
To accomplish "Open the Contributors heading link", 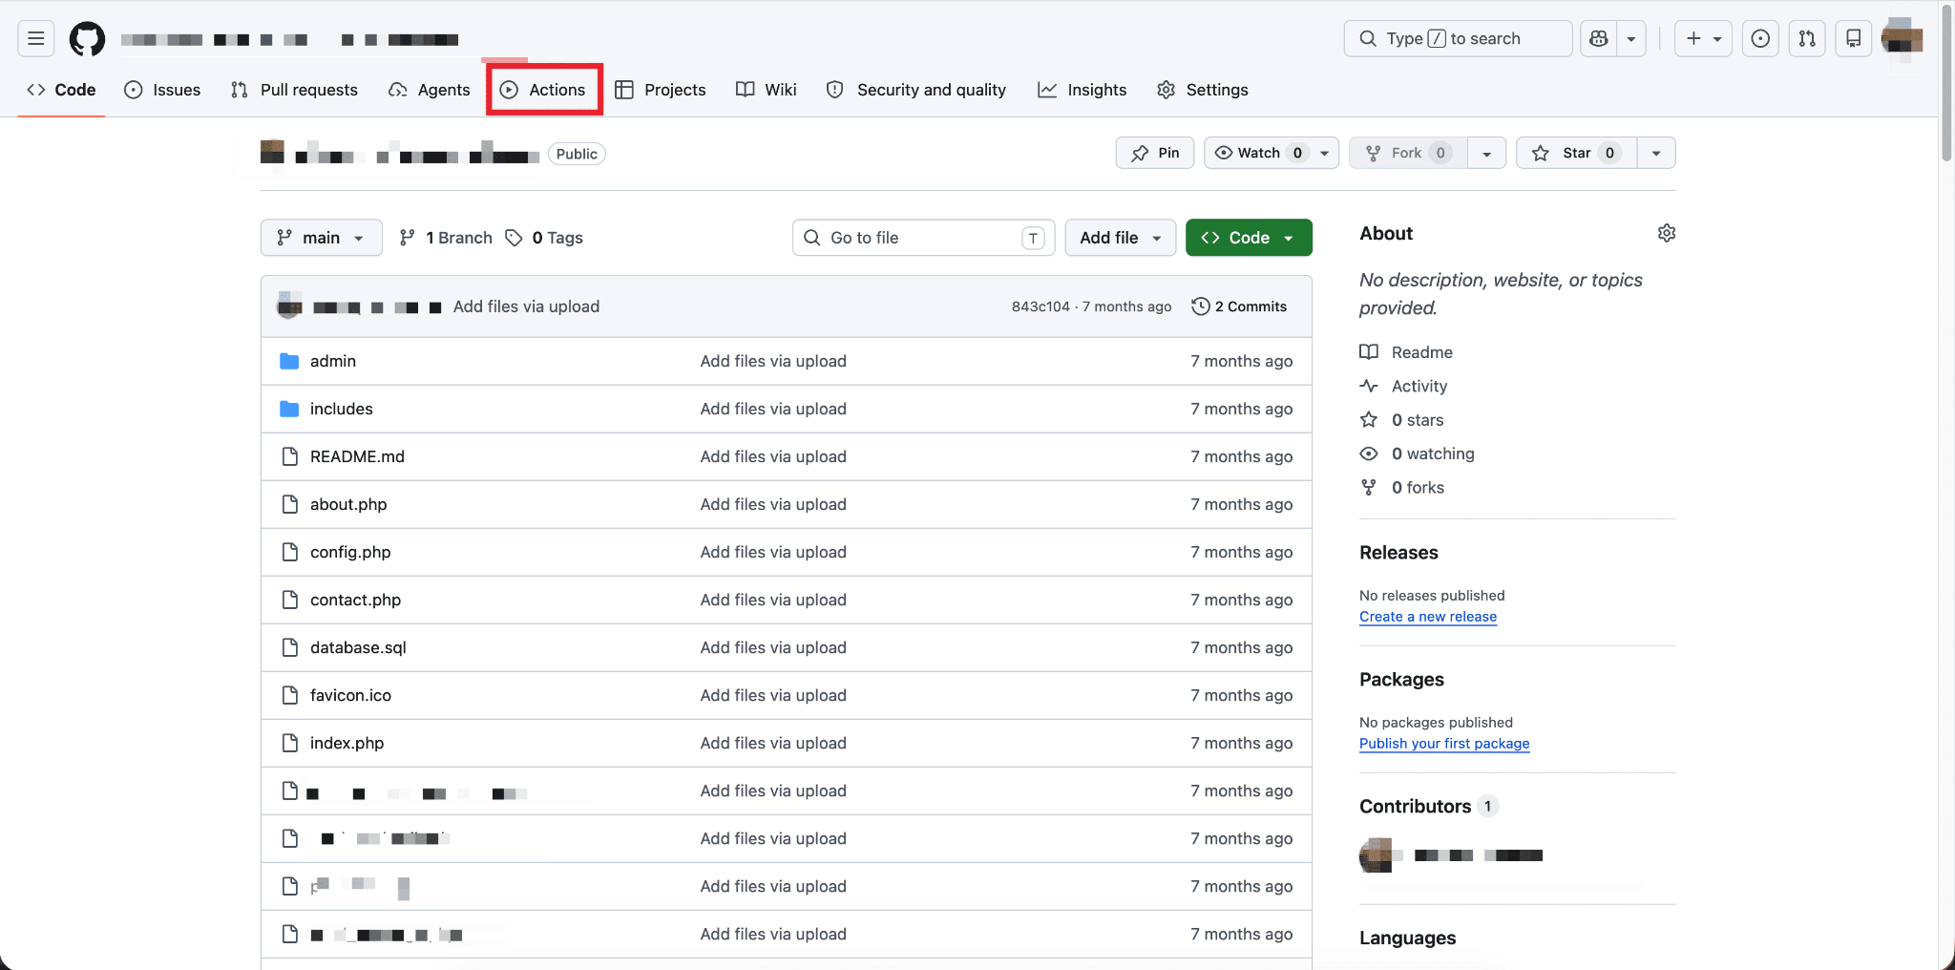I will pos(1429,807).
